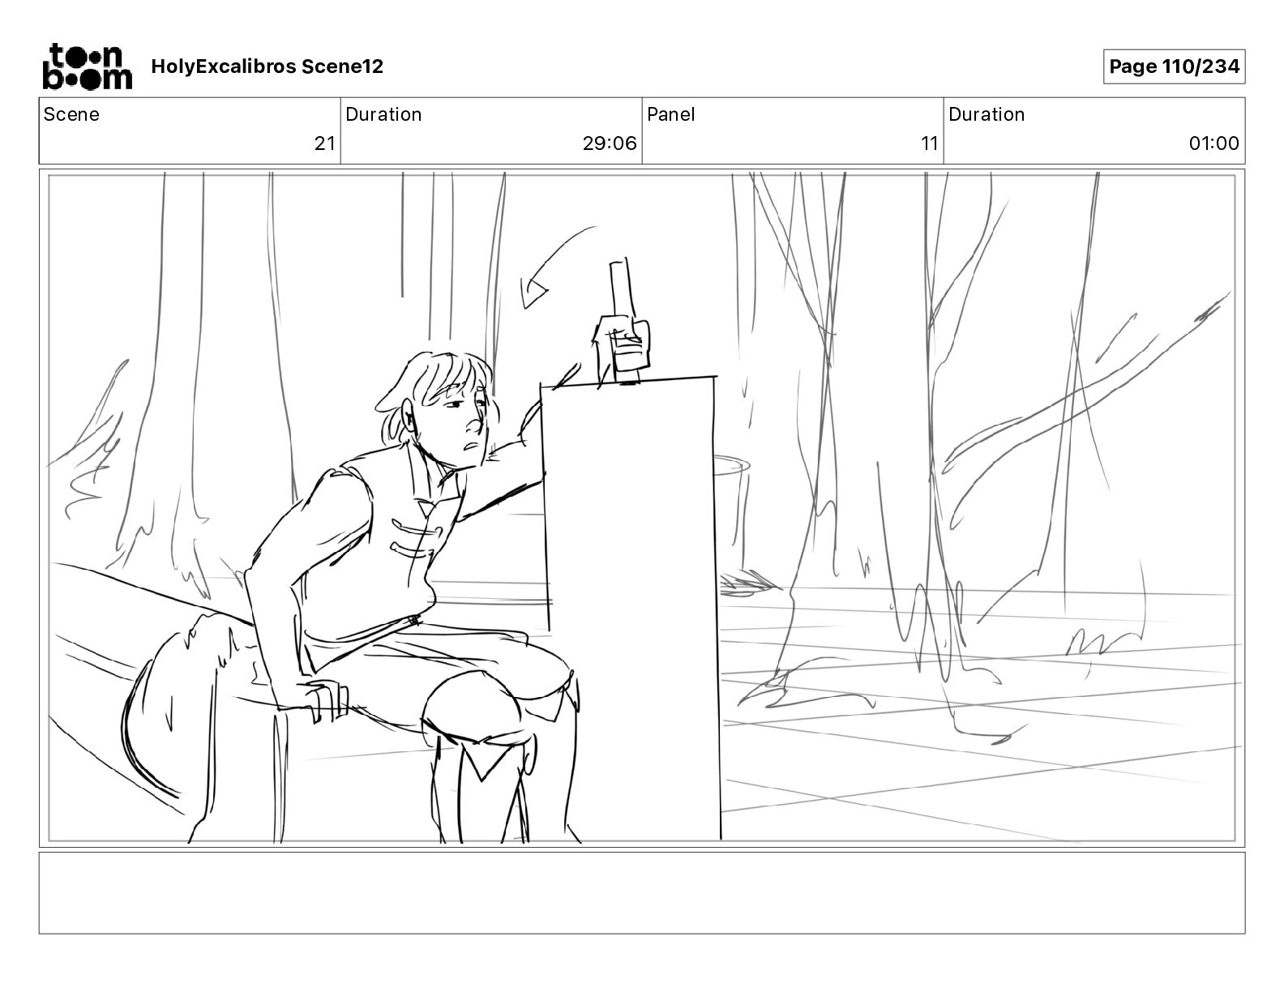The image size is (1284, 992).
Task: Click the Toon Boom logo
Action: tap(87, 66)
